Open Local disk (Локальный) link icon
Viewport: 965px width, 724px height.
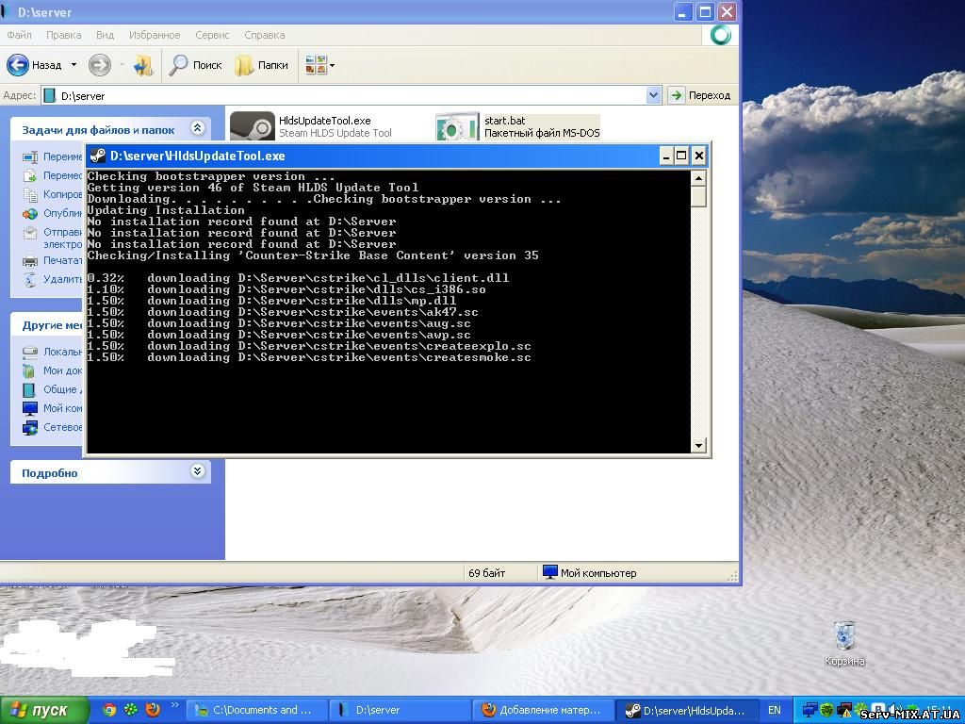[x=29, y=353]
